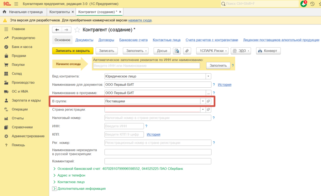This screenshot has width=321, height=196.
Task: Click the Комментарий input field
Action: point(158,161)
